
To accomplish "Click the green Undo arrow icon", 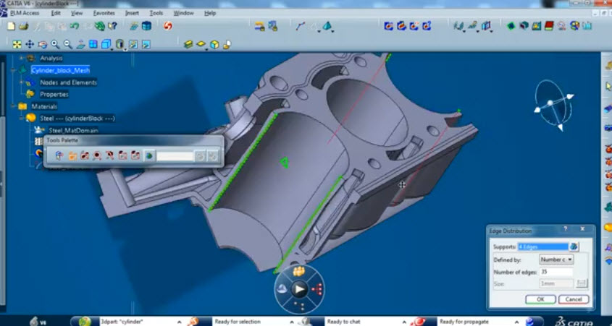I will pos(74,26).
